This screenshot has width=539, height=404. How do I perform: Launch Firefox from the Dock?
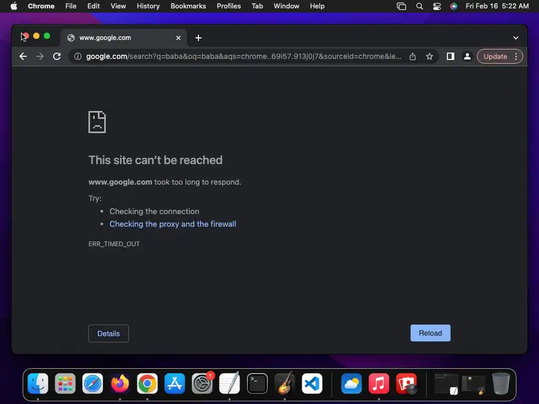click(x=120, y=383)
